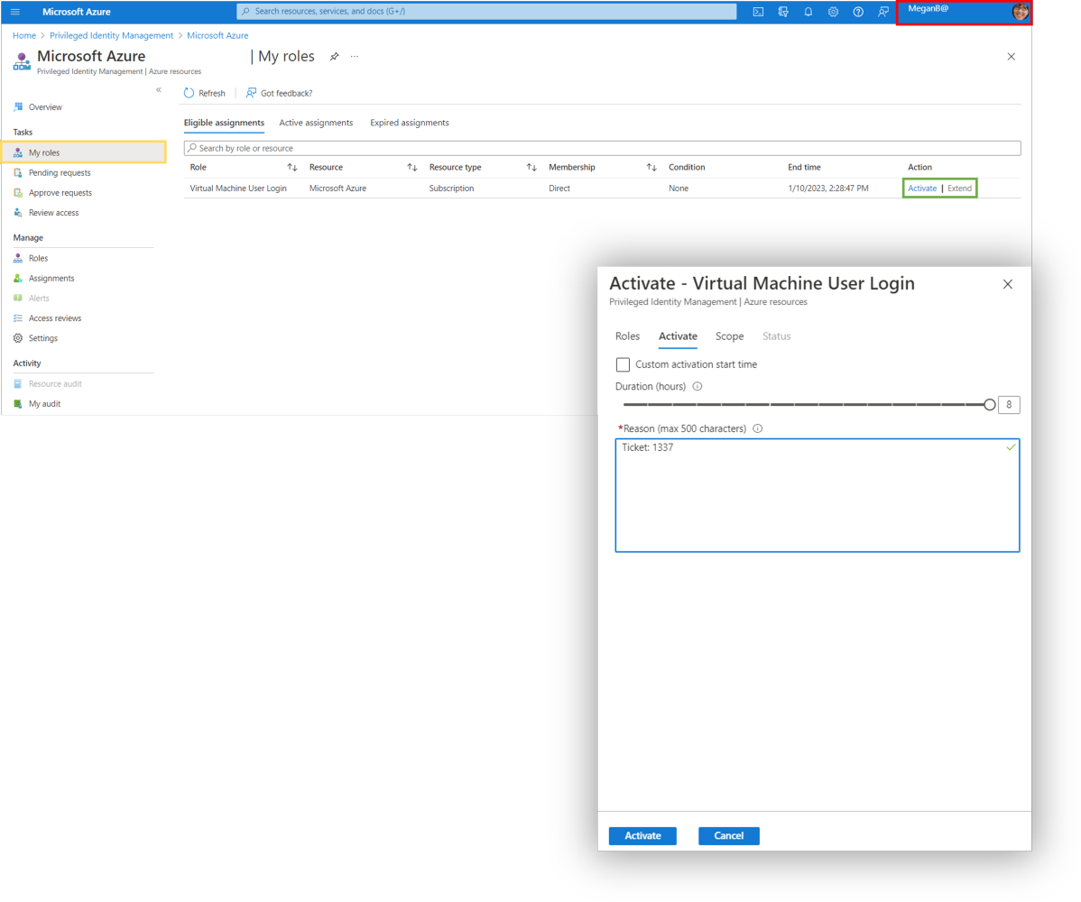Switch to Active assignments tab

316,123
